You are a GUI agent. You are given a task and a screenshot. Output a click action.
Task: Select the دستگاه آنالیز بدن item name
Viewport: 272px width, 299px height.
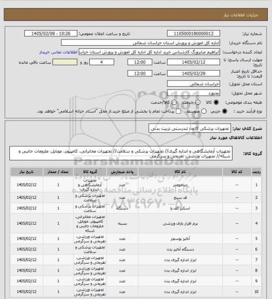180,249
